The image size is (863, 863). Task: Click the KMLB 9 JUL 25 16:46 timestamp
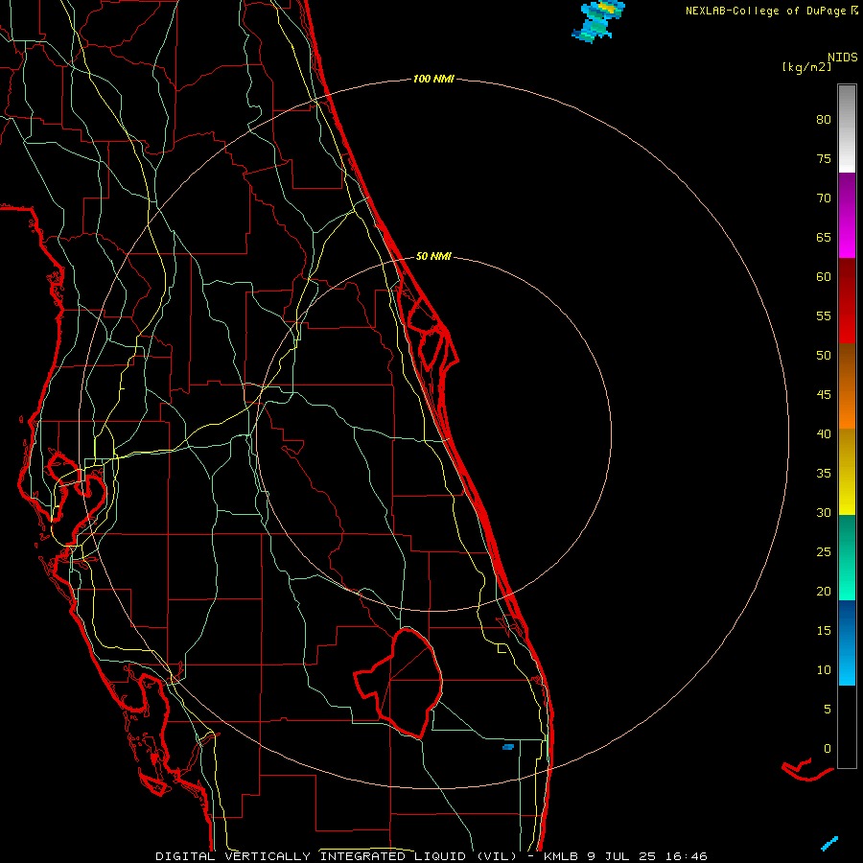coord(624,856)
